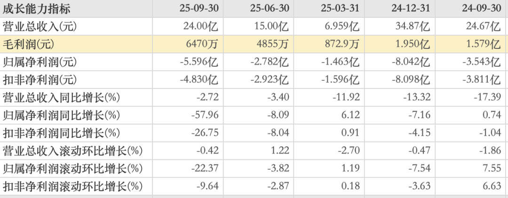
Task: Select the 归属净利润同比增长(%) row label
Action: (61, 115)
